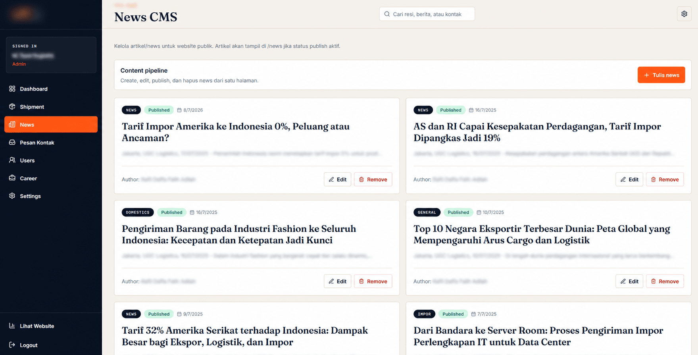Viewport: 698px width, 355px height.
Task: Click the DOMESTICS category badge
Action: [x=138, y=212]
